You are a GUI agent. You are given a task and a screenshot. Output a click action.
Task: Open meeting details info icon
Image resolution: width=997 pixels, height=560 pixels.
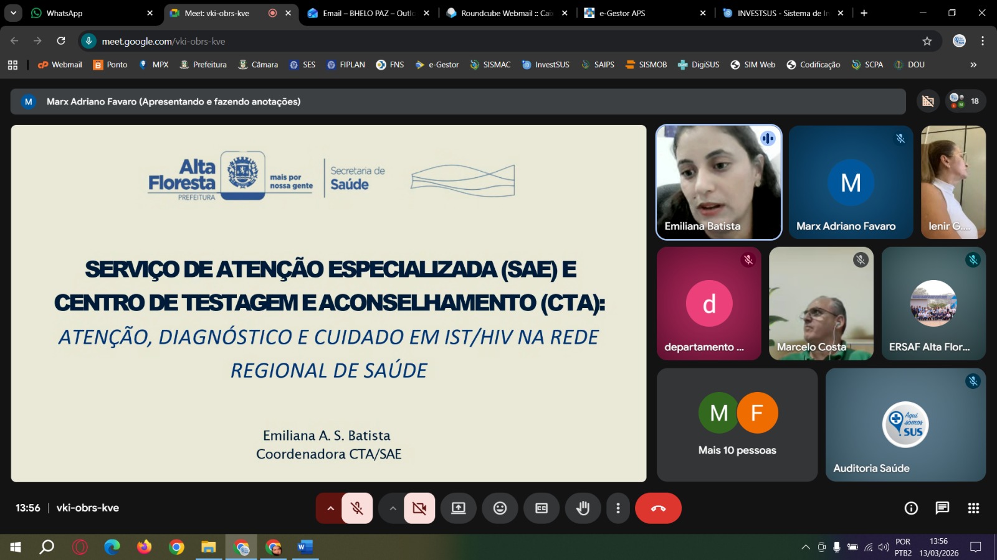(x=911, y=508)
